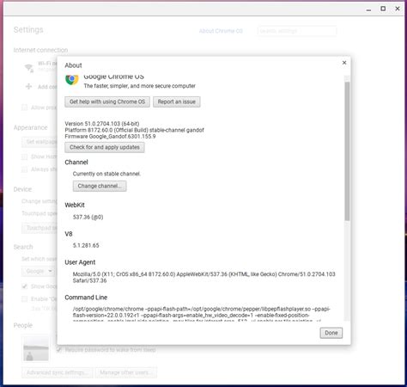This screenshot has height=387, width=407.
Task: Open About Chrome OS link in Settings
Action: (x=221, y=31)
